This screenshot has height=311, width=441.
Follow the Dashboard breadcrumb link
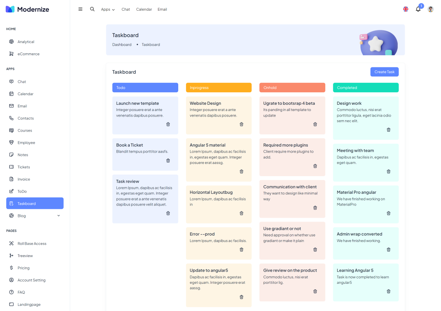click(x=122, y=44)
